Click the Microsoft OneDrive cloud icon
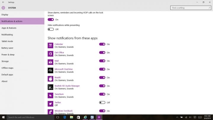Screen dimensions: 213x120 click(50, 71)
